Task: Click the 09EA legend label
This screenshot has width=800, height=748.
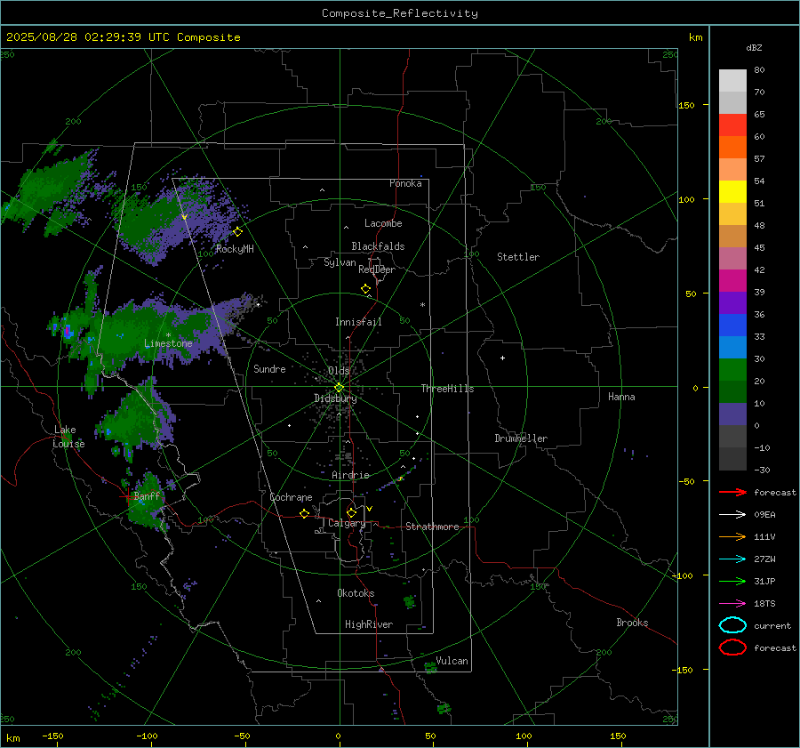Action: coord(764,515)
